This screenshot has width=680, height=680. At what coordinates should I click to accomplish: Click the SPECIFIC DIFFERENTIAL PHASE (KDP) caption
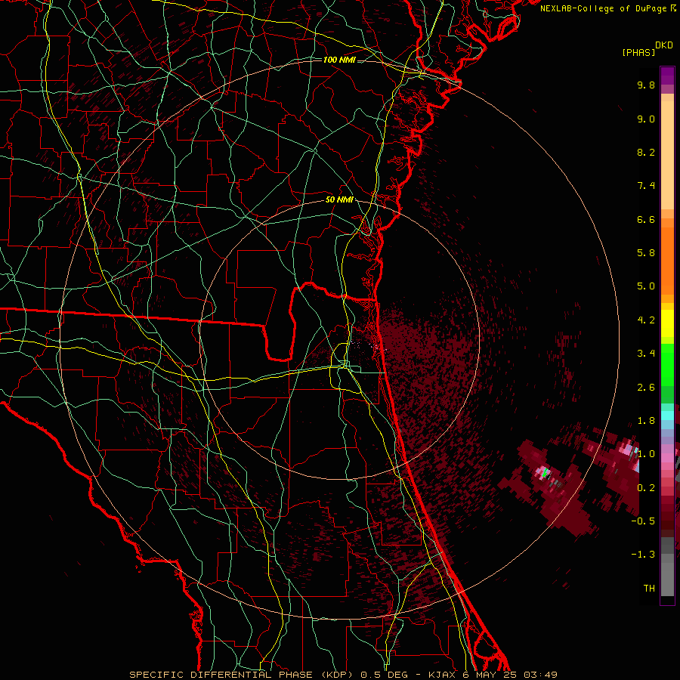pos(243,675)
